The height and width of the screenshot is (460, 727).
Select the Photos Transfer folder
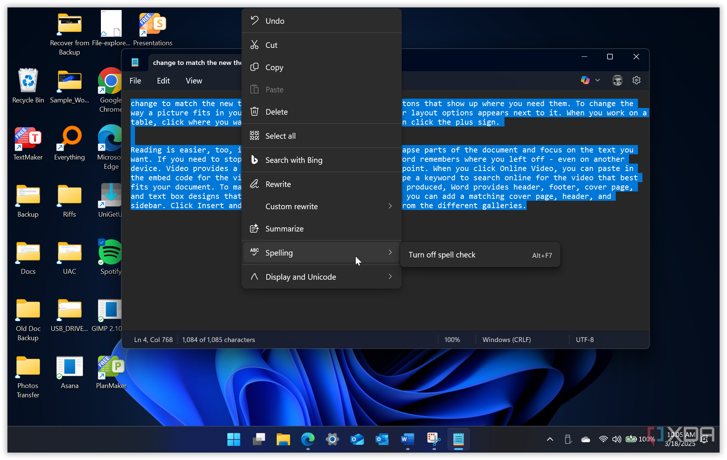click(28, 377)
